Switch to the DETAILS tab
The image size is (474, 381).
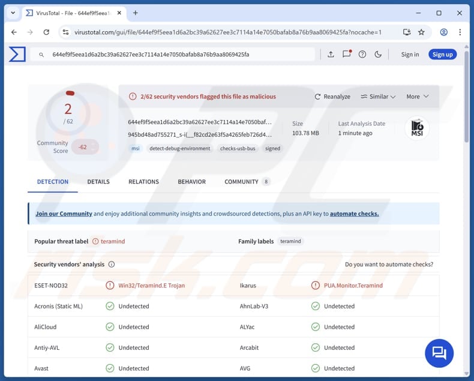(x=98, y=182)
